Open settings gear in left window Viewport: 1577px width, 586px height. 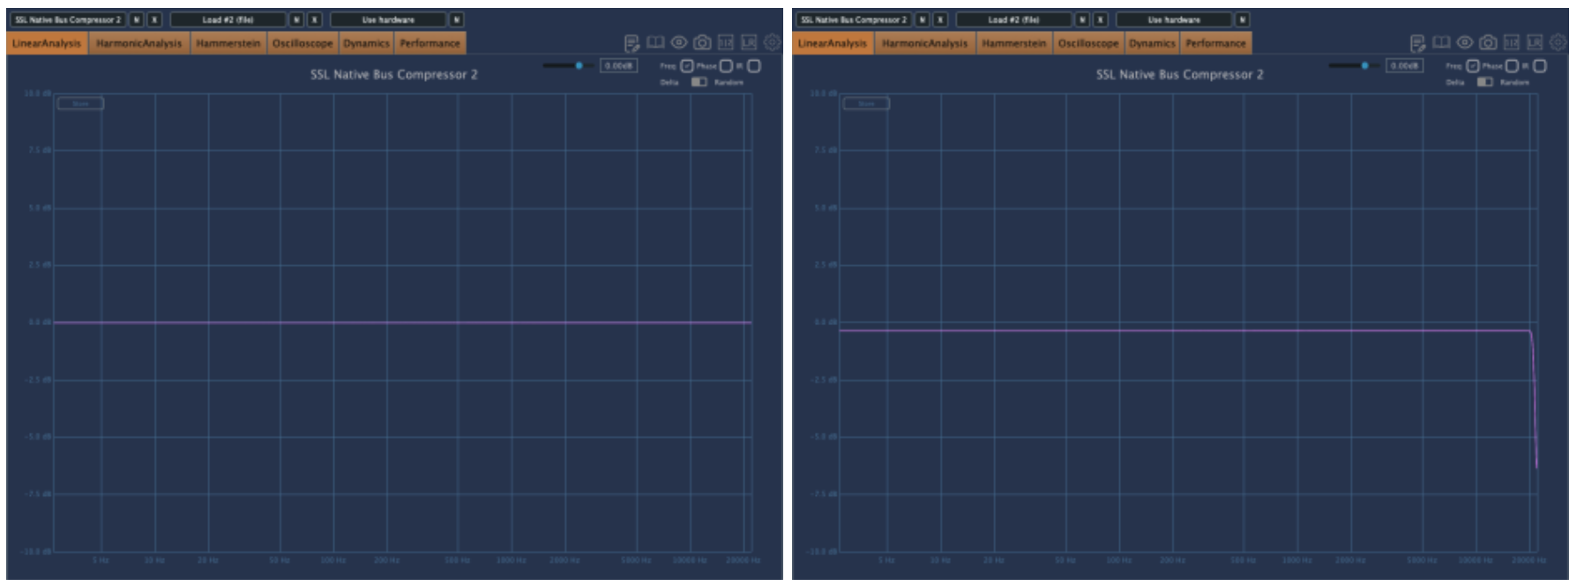(x=772, y=42)
